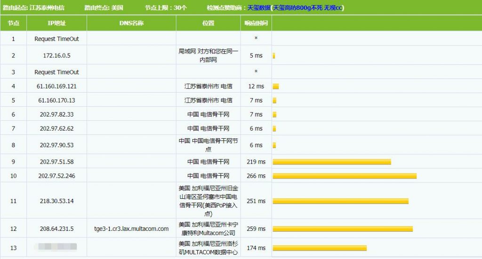Click the 卡宁康特利Multacom公司 location cell
This screenshot has width=482, height=259.
pyautogui.click(x=208, y=228)
